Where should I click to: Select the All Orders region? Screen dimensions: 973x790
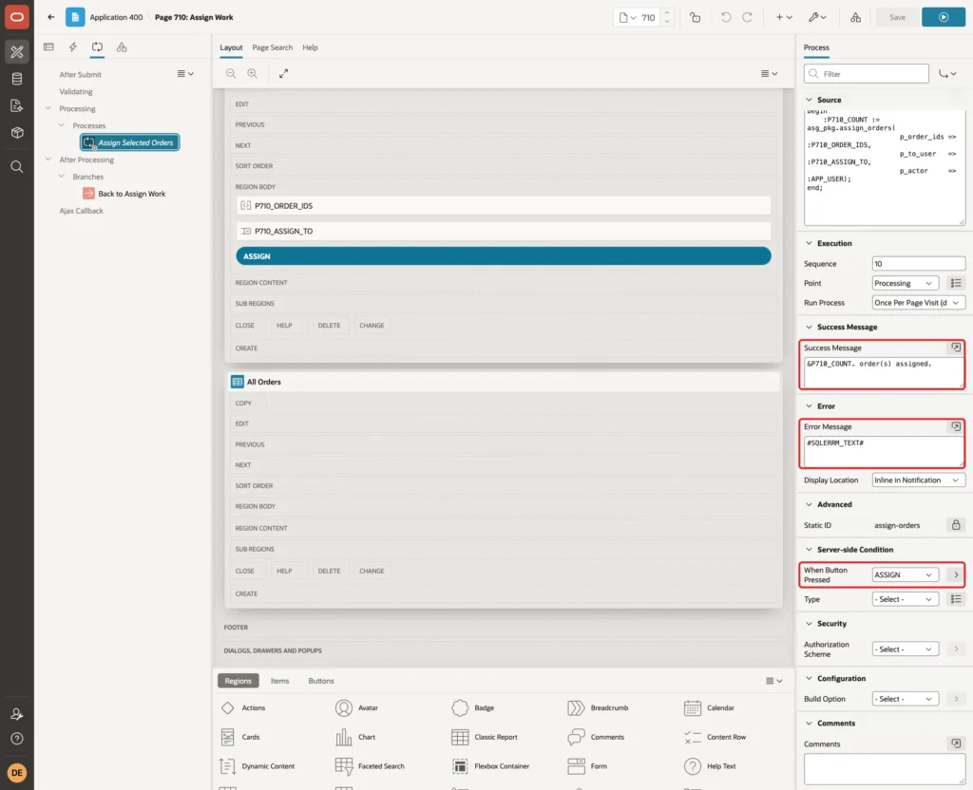[504, 382]
